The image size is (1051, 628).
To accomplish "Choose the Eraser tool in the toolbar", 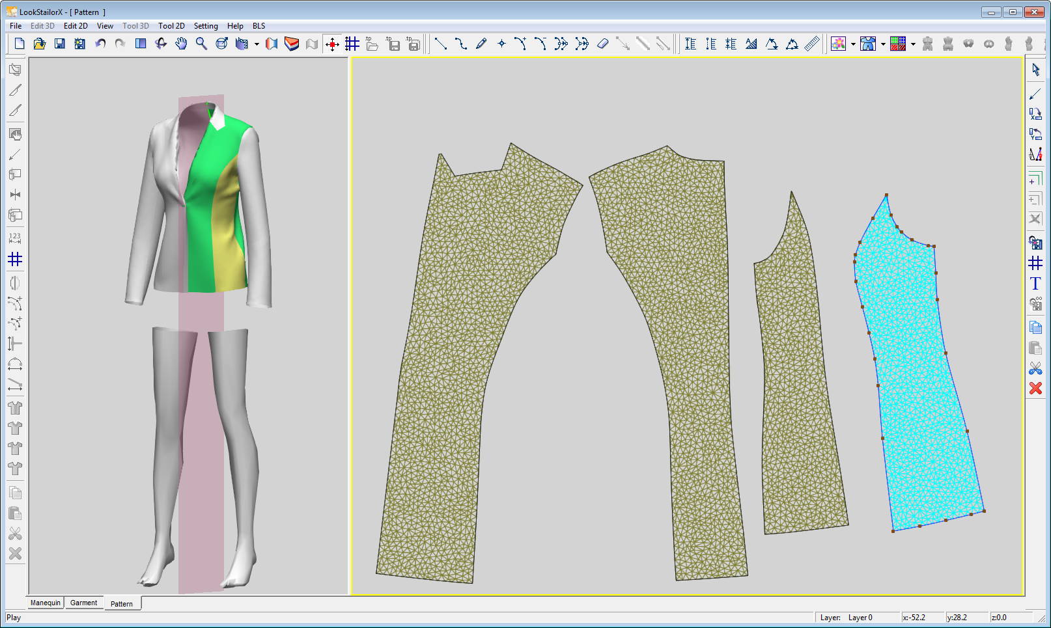I will [602, 44].
